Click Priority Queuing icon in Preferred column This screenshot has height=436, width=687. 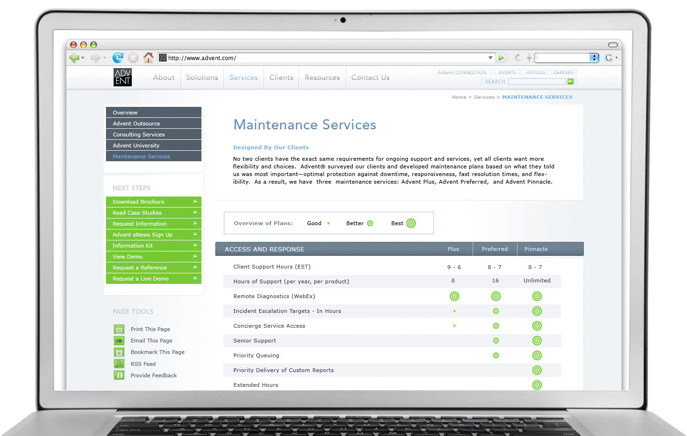click(496, 355)
